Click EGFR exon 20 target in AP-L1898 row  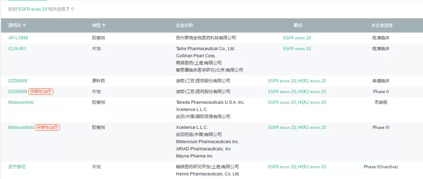pyautogui.click(x=297, y=38)
